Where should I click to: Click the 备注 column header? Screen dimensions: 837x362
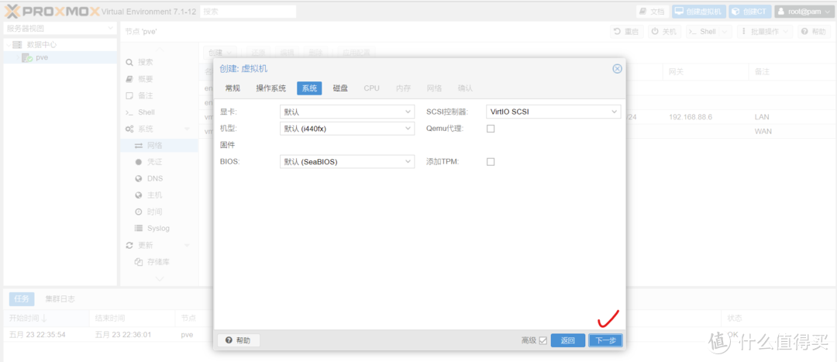click(790, 71)
